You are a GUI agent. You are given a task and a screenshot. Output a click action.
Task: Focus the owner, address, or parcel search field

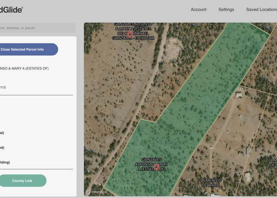click(37, 28)
